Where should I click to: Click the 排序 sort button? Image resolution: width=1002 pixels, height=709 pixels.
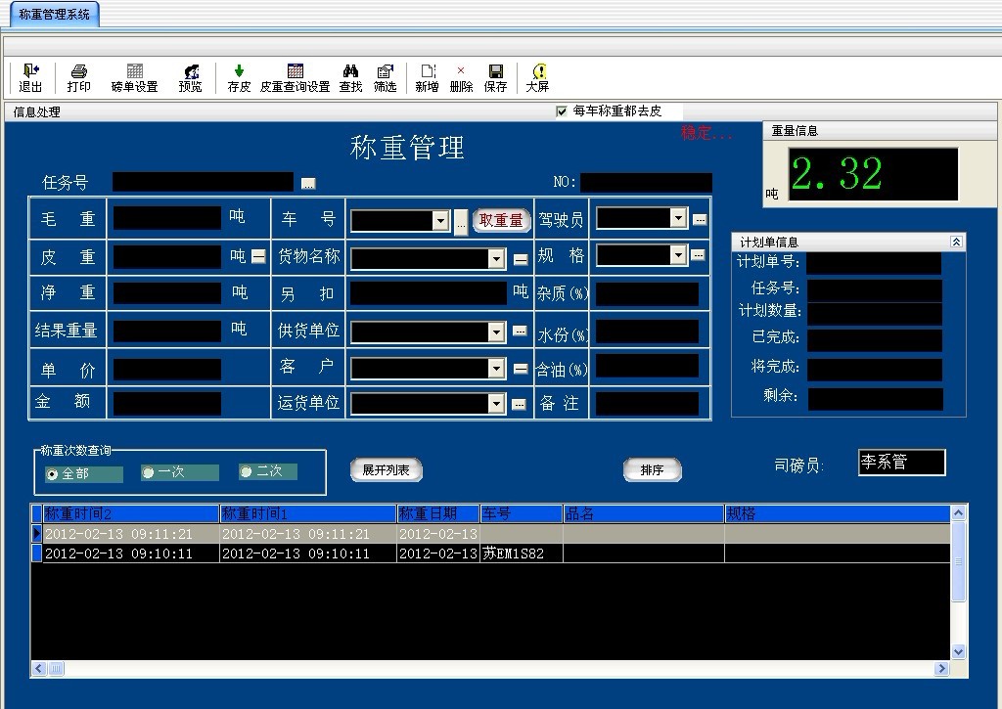click(652, 470)
